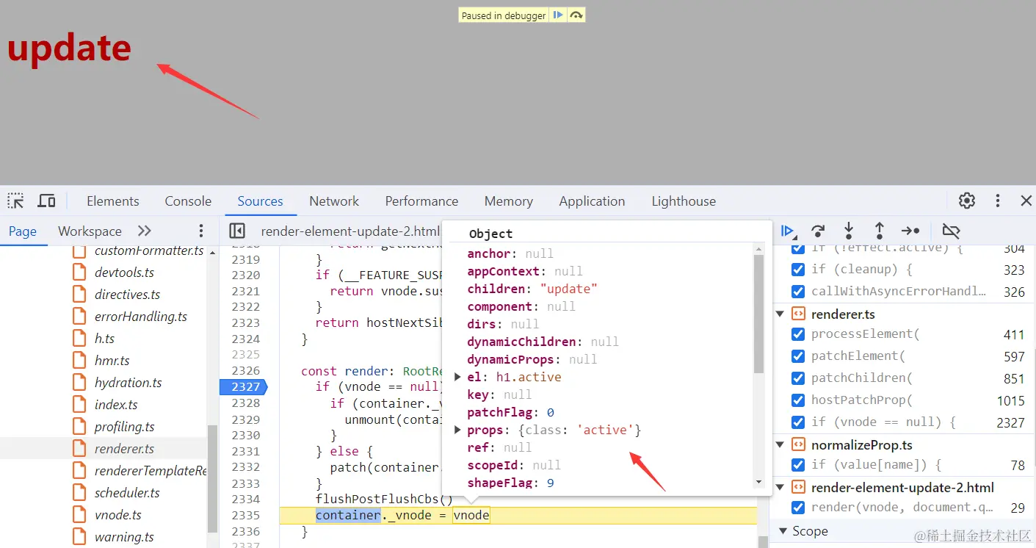
Task: Disable patchChildren( breakpoint
Action: [x=798, y=378]
